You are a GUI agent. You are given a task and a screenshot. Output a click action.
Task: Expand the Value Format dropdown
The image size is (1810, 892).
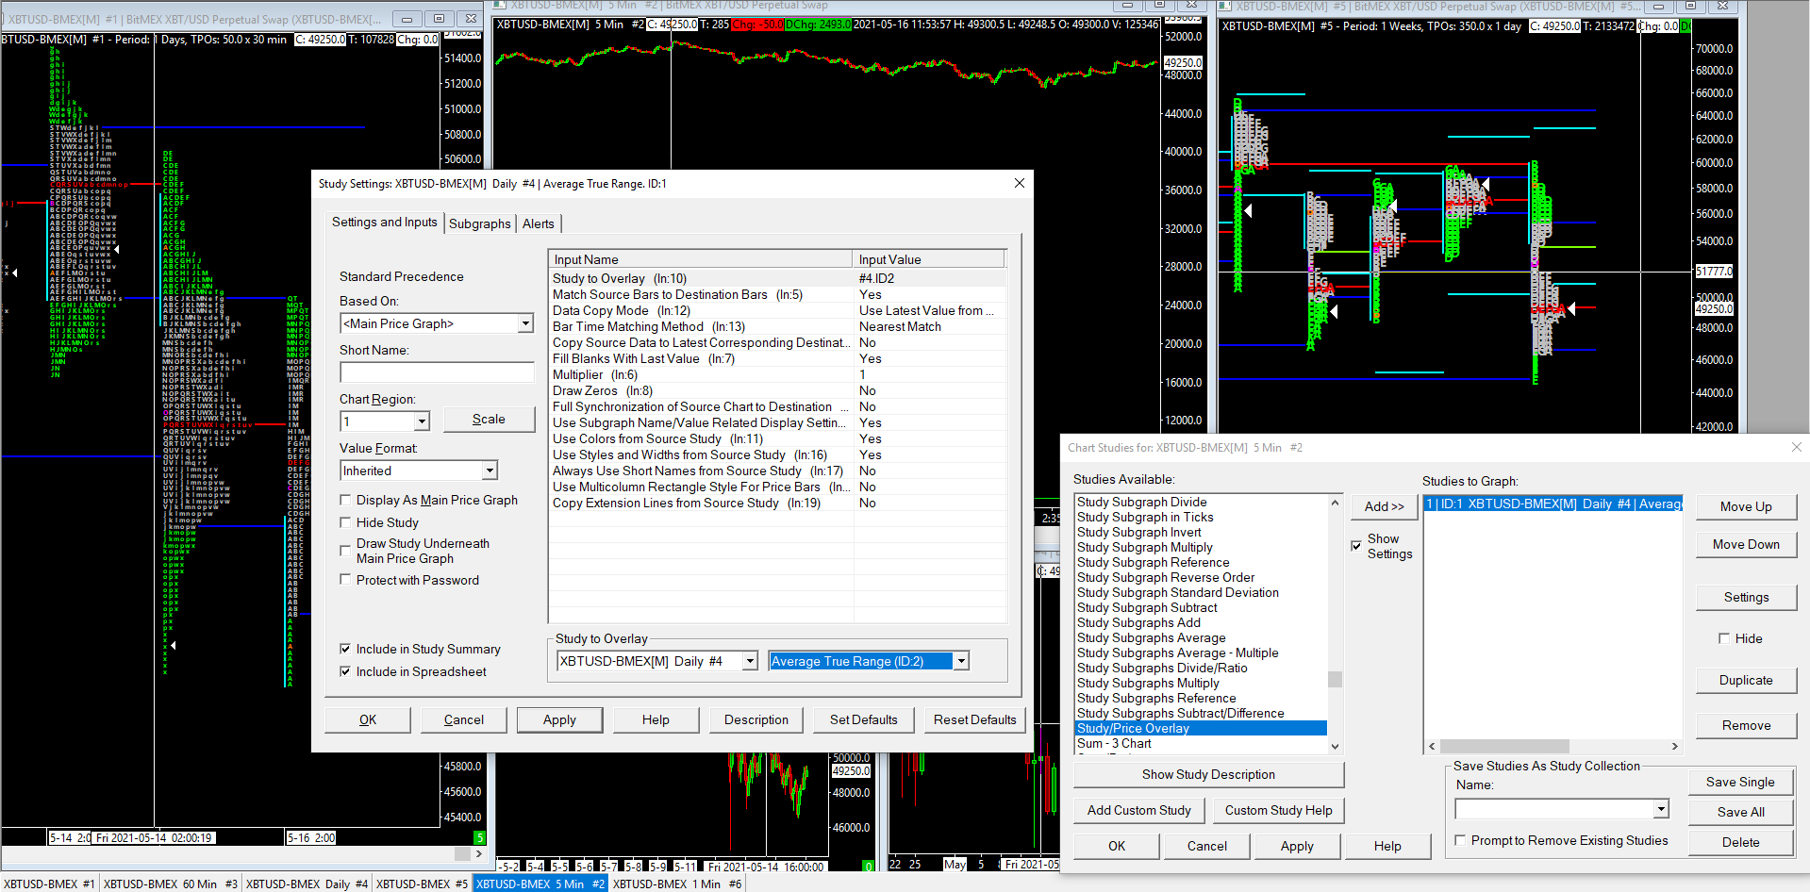[x=490, y=471]
